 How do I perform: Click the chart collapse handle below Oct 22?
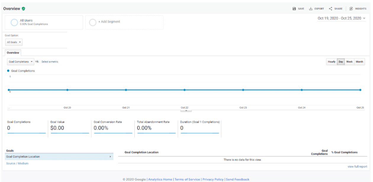tap(186, 110)
